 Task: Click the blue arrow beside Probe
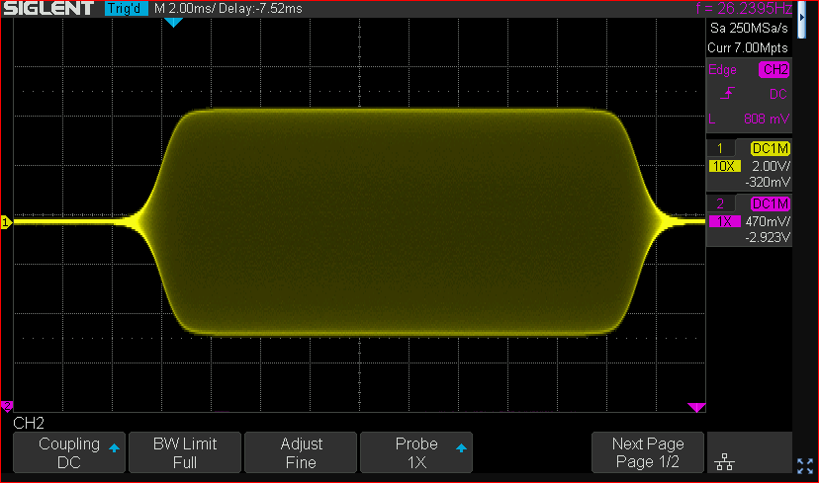point(461,448)
